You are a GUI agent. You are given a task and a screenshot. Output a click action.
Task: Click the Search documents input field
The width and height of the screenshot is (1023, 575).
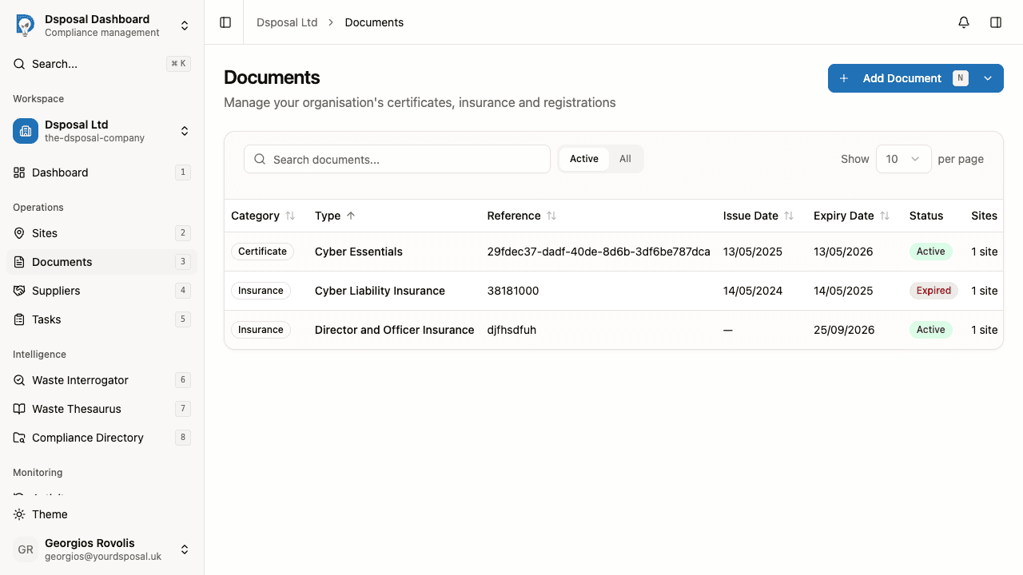click(x=397, y=159)
